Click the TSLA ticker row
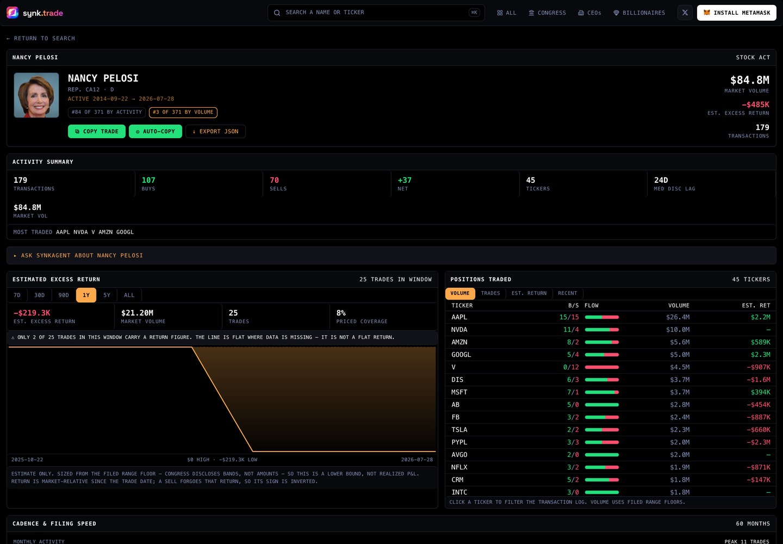This screenshot has width=783, height=544. point(611,430)
